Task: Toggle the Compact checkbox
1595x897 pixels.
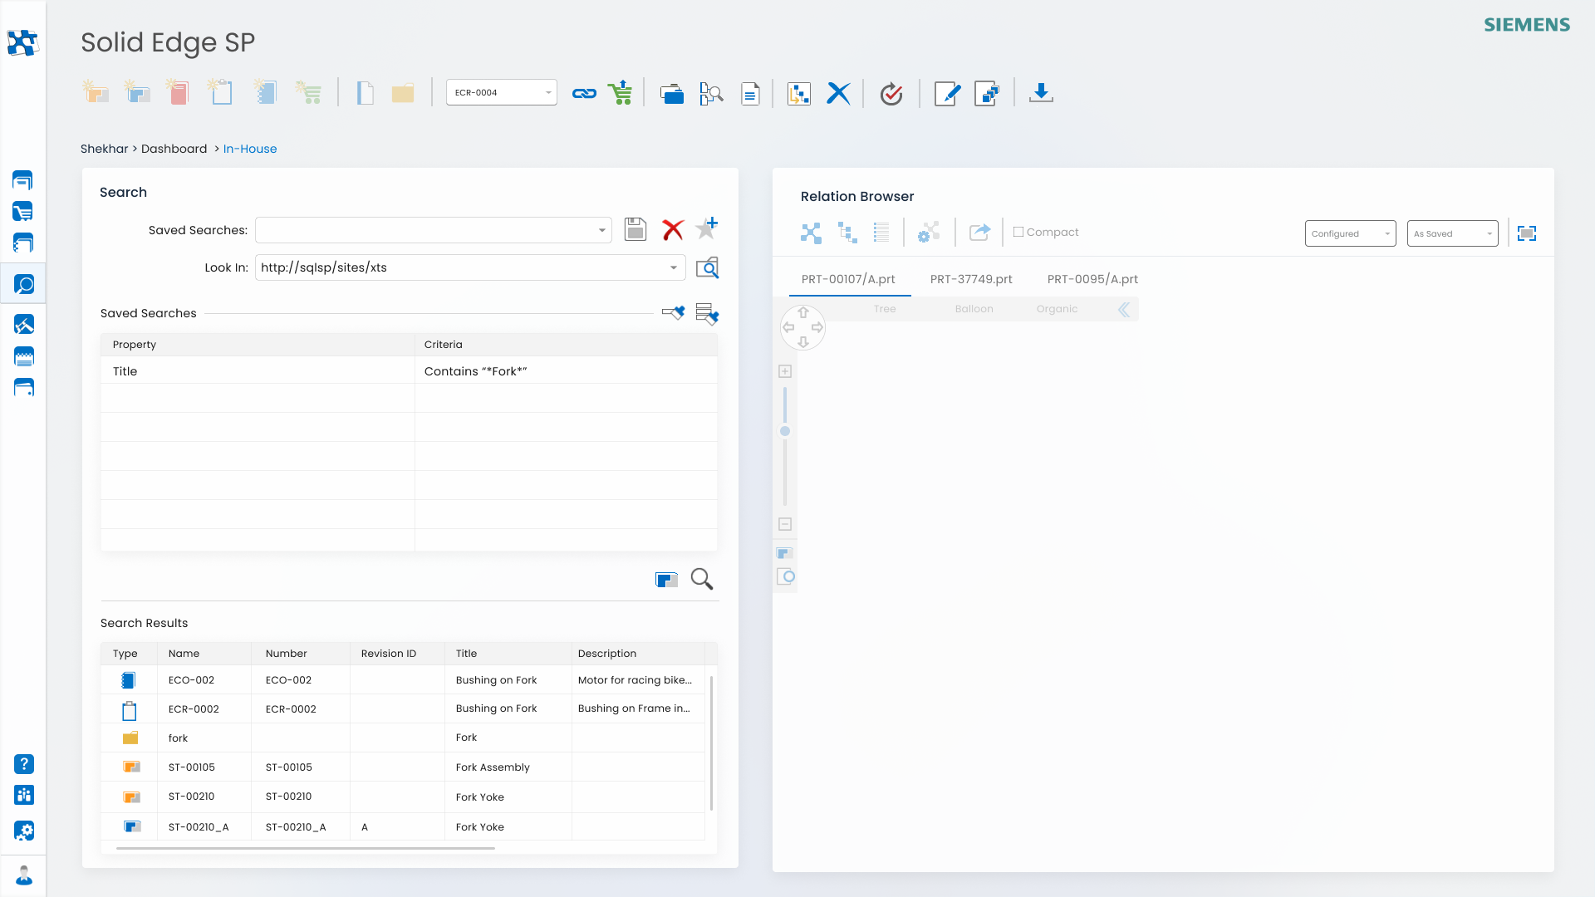Action: (x=1018, y=233)
